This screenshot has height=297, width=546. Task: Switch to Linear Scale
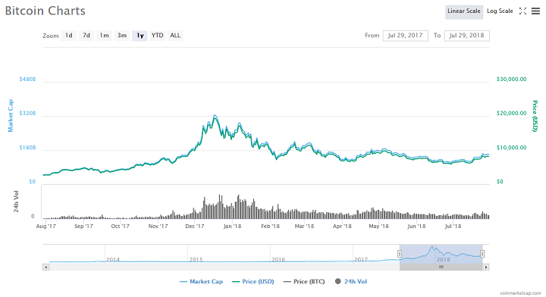click(x=464, y=11)
